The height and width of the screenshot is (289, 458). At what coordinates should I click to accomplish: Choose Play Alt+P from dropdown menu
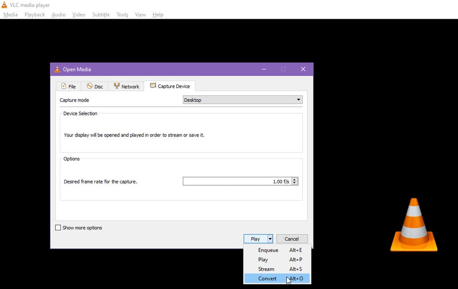[x=277, y=259]
